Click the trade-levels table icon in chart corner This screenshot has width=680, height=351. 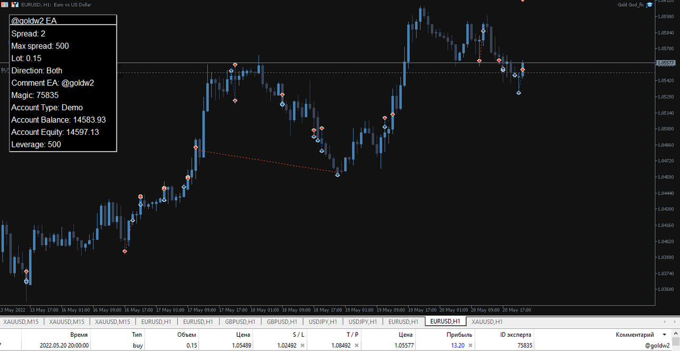[x=5, y=5]
